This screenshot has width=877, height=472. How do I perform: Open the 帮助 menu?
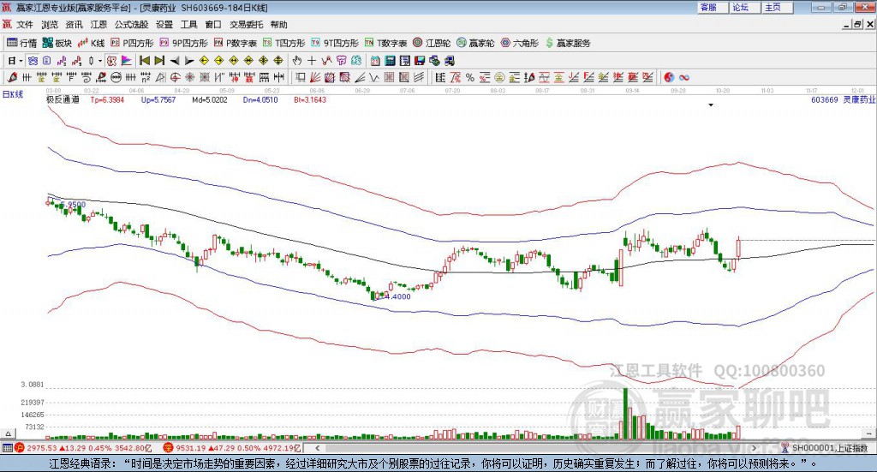point(278,25)
